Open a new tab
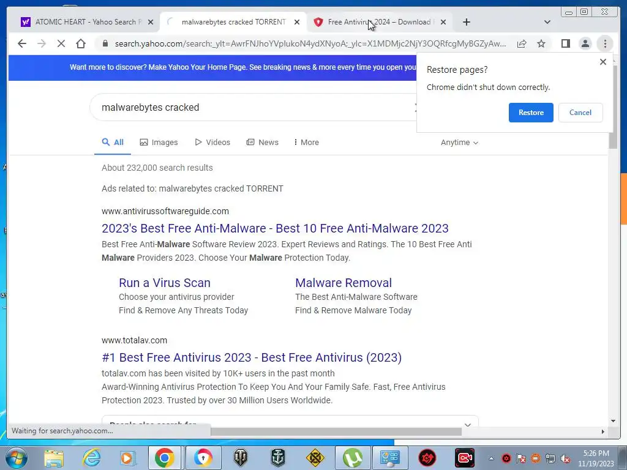Viewport: 627px width, 470px height. pos(466,22)
